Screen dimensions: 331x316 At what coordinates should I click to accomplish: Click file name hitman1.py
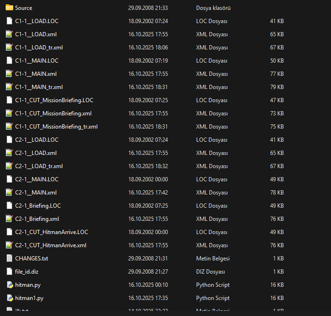(29, 298)
